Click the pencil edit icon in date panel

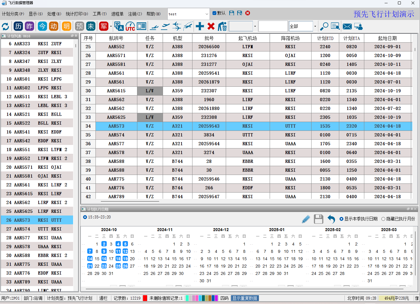(x=306, y=219)
